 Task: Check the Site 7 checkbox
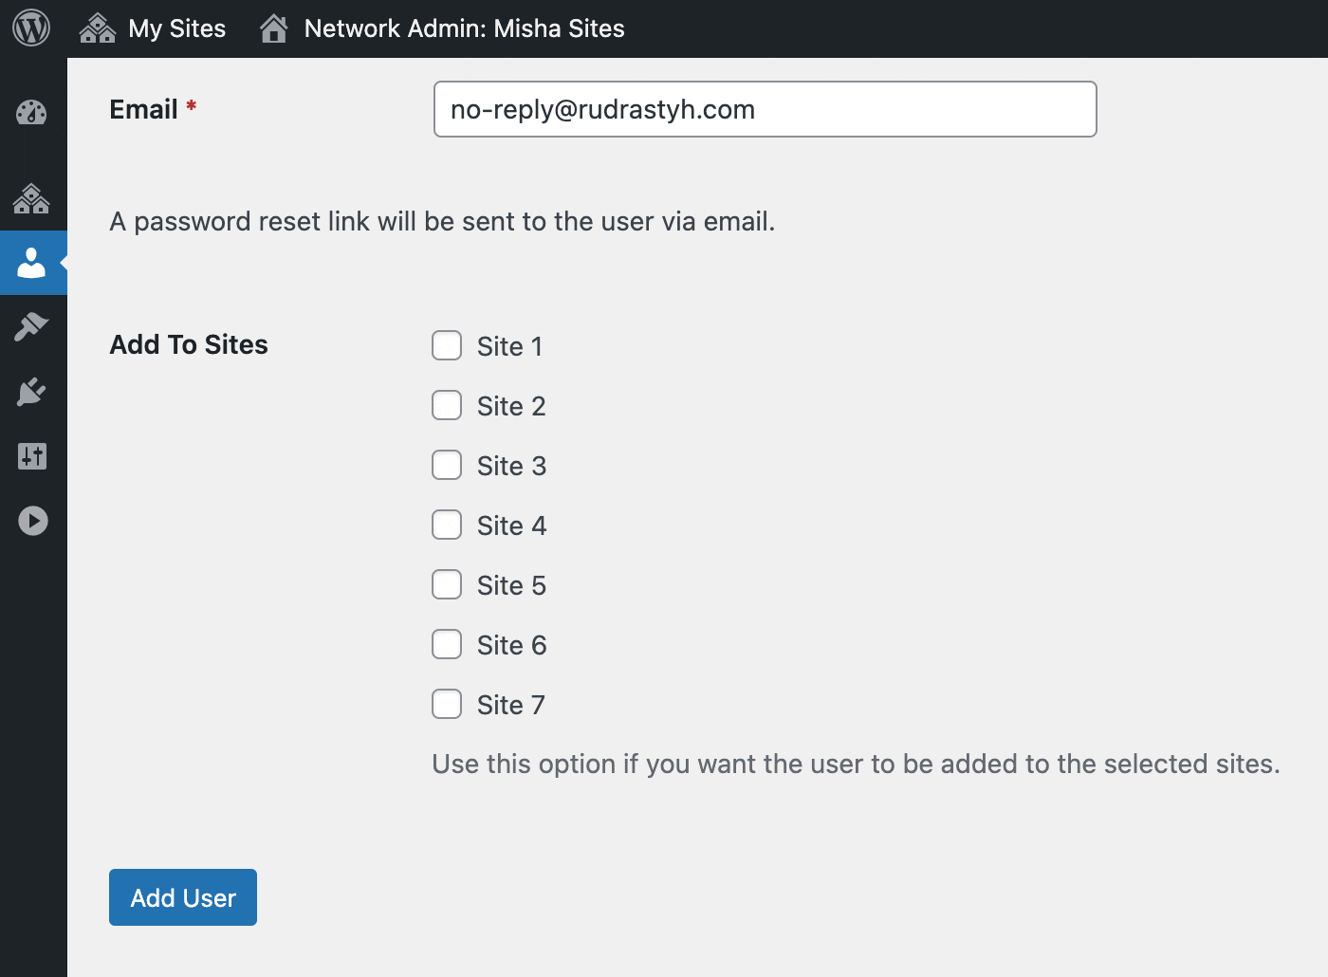tap(447, 704)
